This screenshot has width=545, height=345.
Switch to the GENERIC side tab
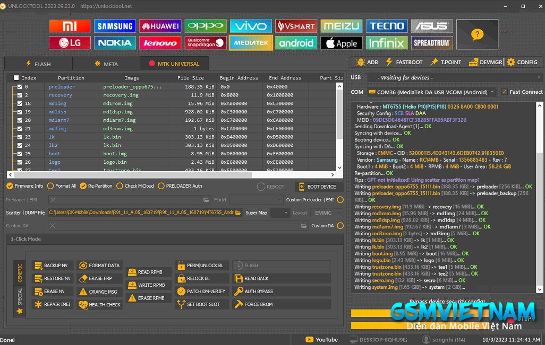click(20, 273)
